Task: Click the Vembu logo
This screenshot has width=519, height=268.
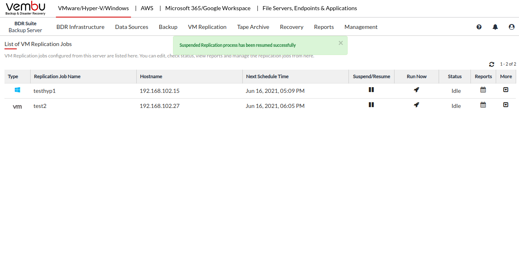Action: [25, 8]
